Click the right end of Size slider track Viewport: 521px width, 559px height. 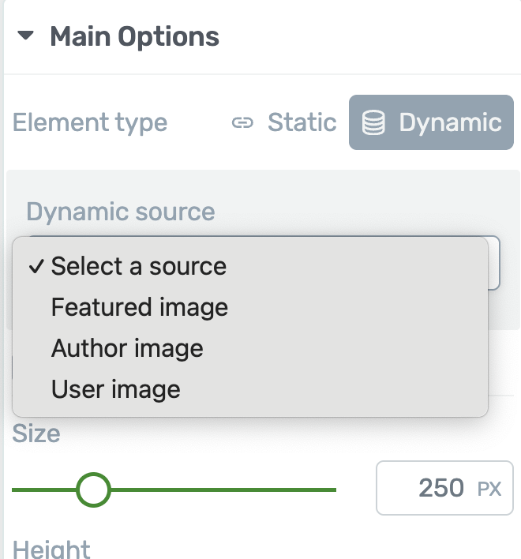[332, 490]
